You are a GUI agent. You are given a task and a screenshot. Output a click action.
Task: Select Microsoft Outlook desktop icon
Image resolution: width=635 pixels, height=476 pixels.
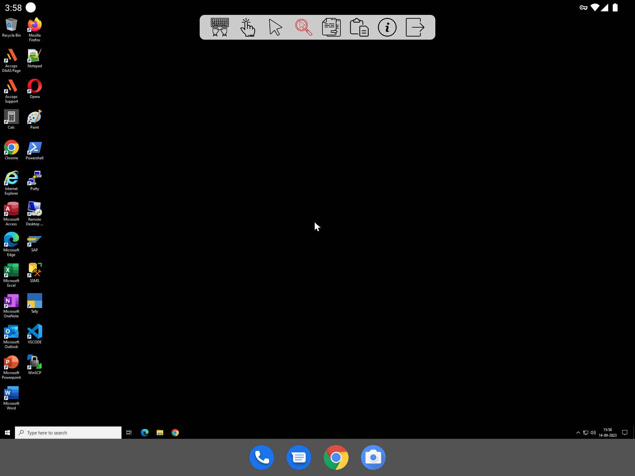(11, 337)
